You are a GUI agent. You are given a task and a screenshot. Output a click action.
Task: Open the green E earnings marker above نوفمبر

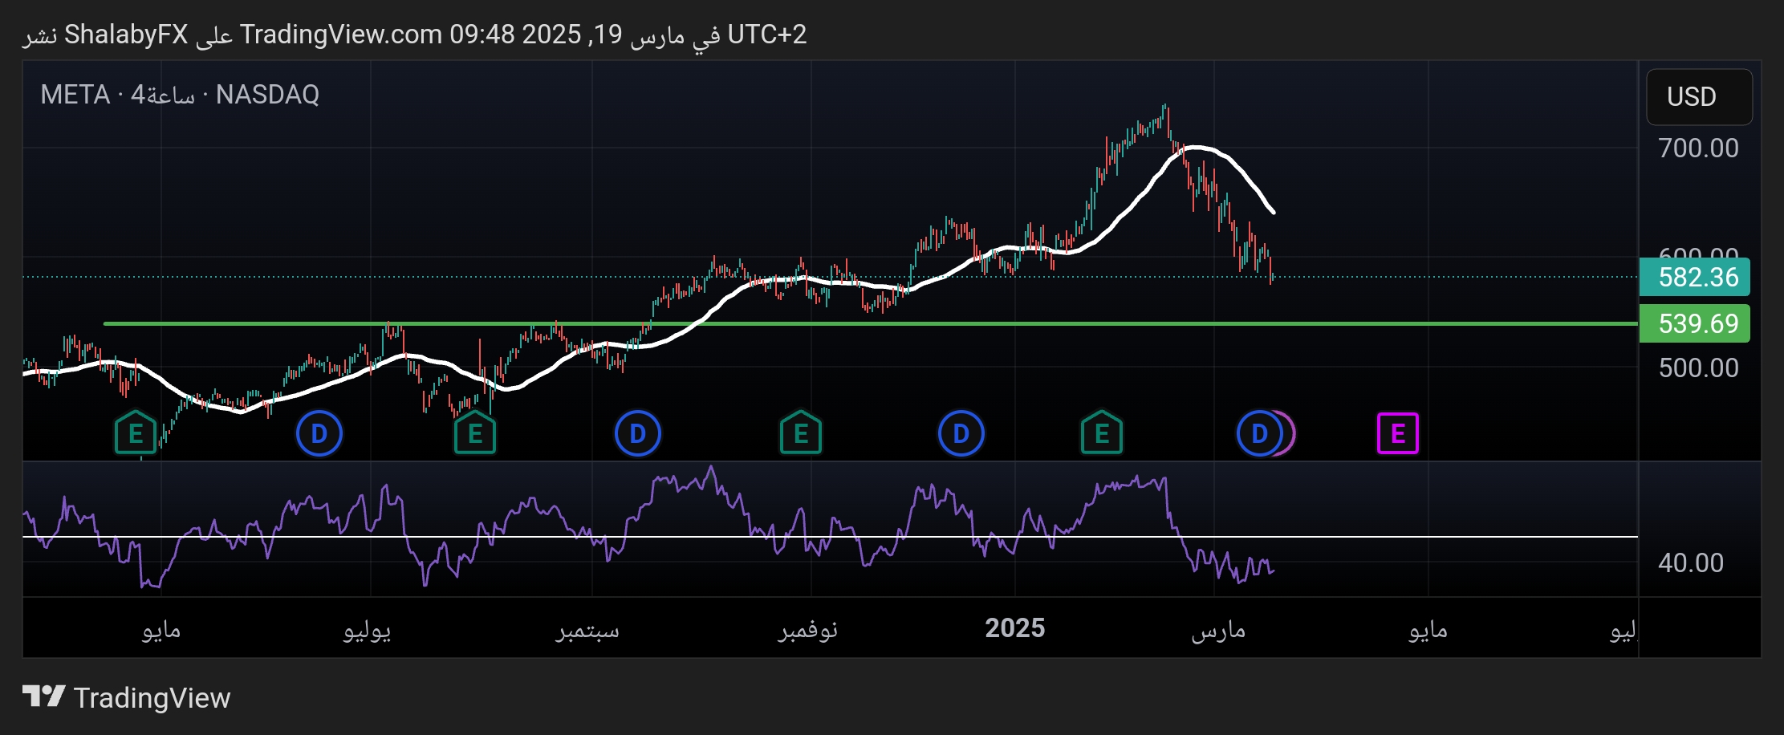tap(801, 433)
